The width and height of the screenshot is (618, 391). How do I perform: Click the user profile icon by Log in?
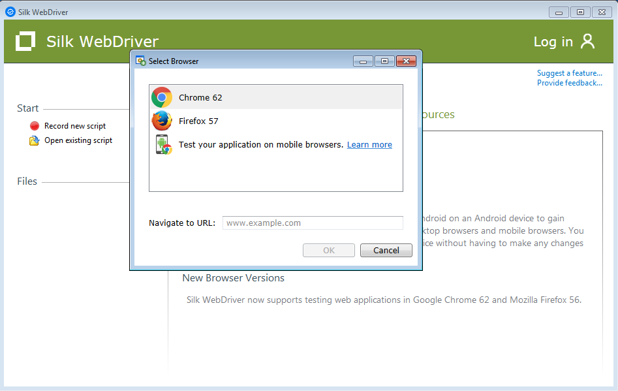pyautogui.click(x=587, y=41)
